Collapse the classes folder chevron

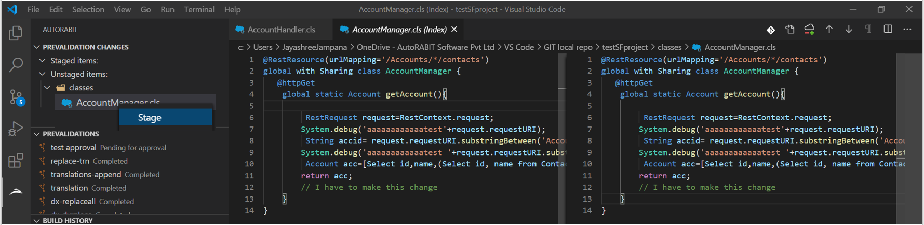[47, 88]
